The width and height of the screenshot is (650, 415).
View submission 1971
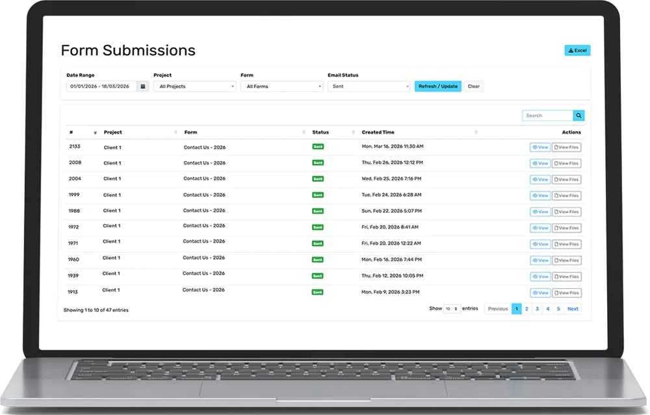(x=540, y=244)
